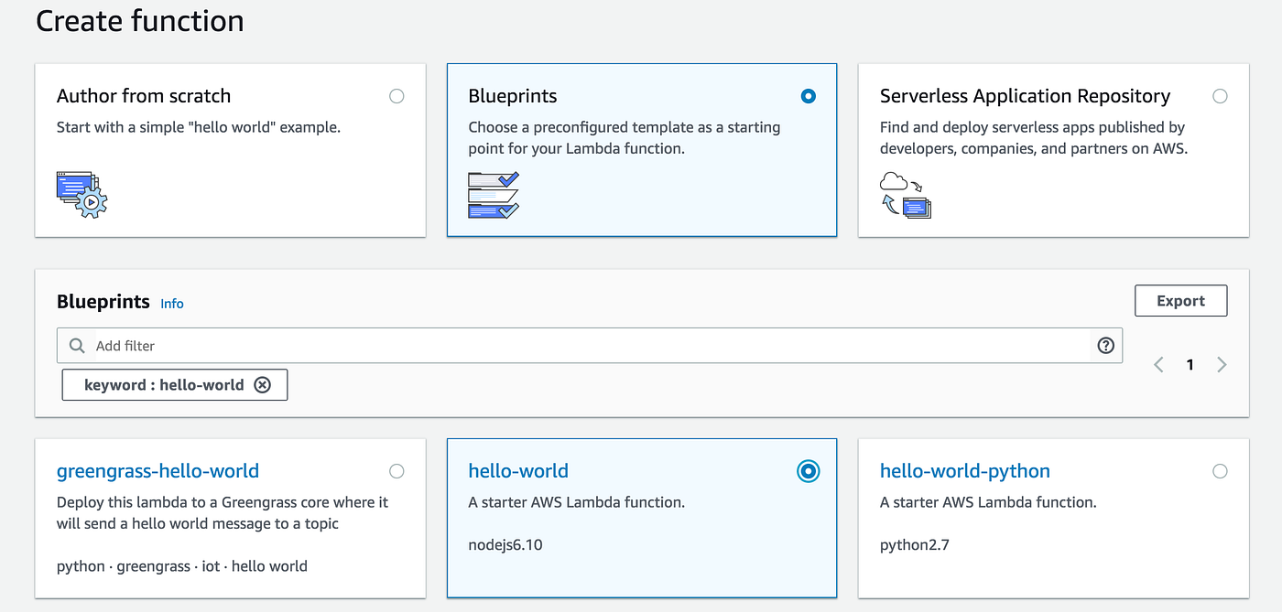
Task: Open the hello-world blueprint name link
Action: pos(518,470)
